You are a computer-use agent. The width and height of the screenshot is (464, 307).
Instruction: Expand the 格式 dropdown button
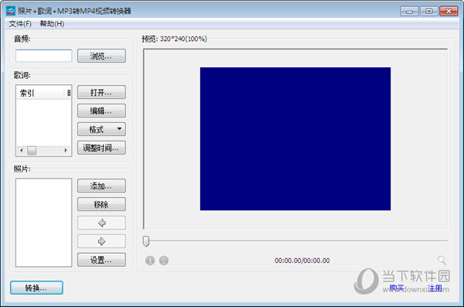click(x=101, y=129)
